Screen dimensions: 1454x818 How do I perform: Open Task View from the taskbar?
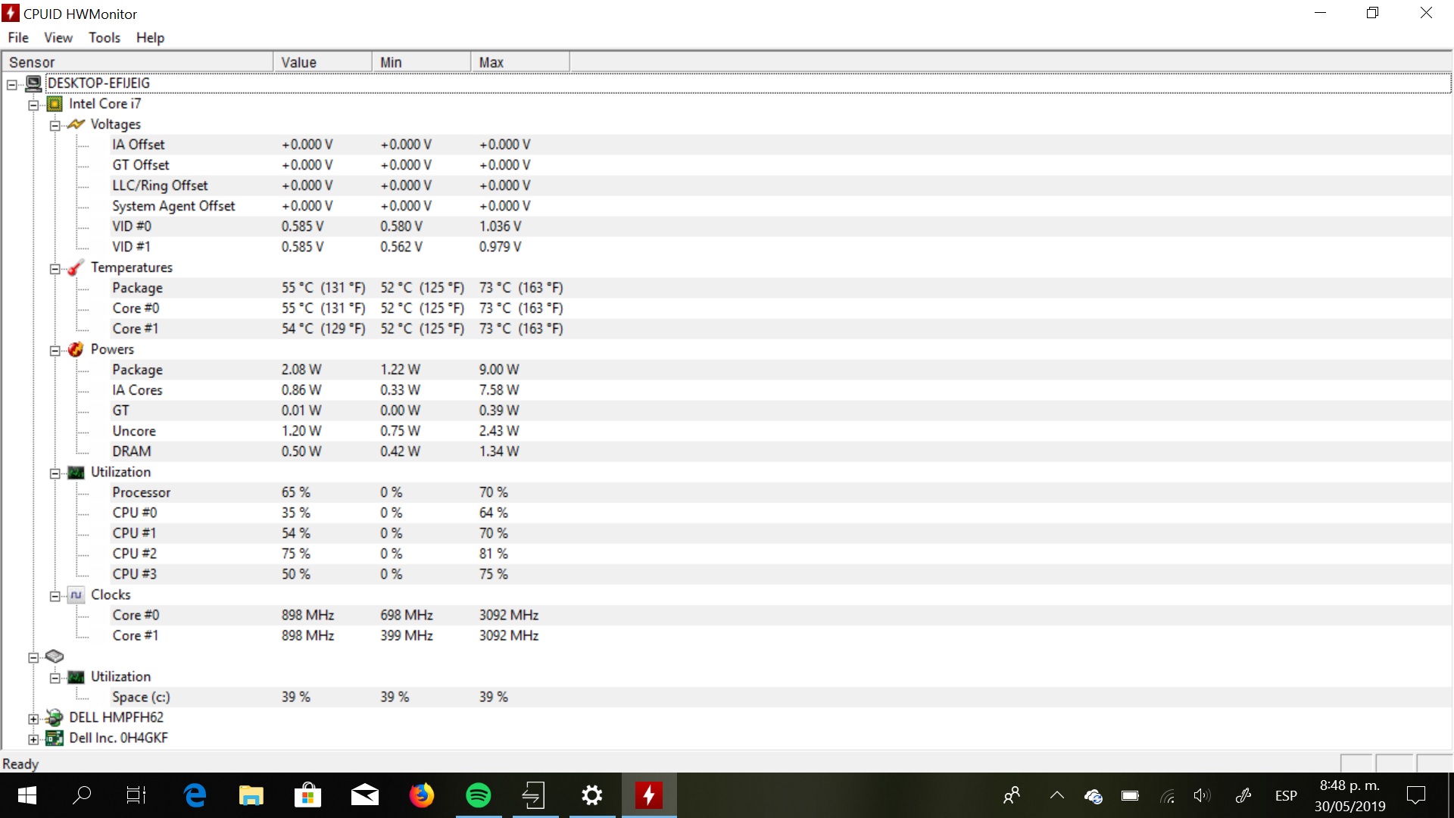[x=136, y=795]
